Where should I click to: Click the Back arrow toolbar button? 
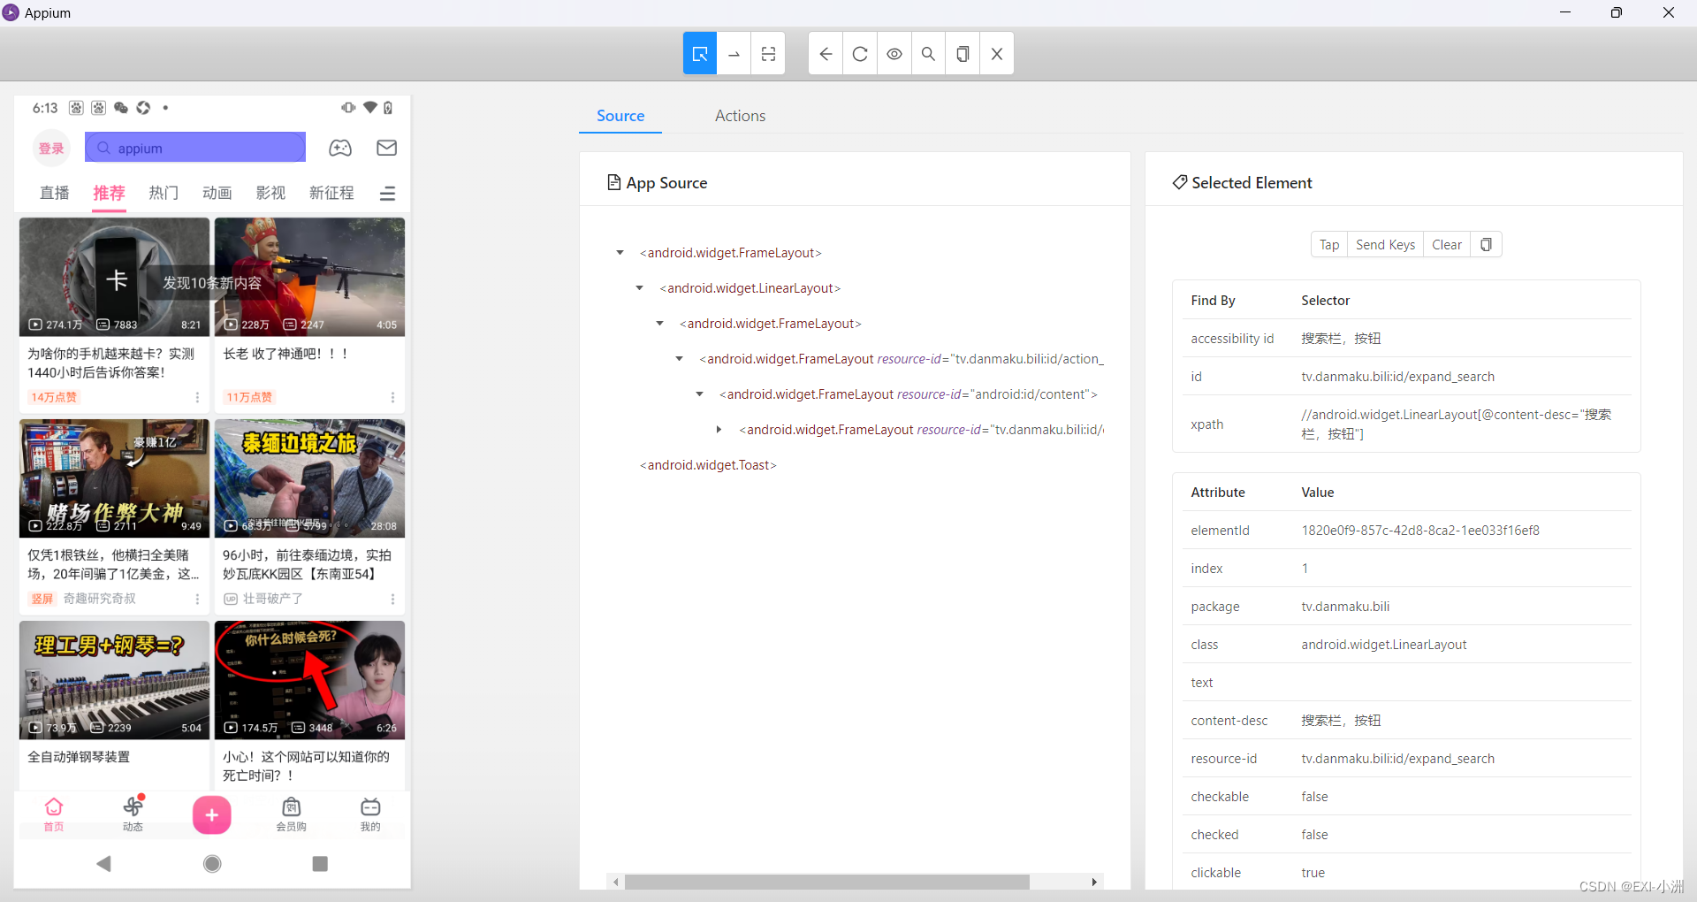[x=826, y=54]
